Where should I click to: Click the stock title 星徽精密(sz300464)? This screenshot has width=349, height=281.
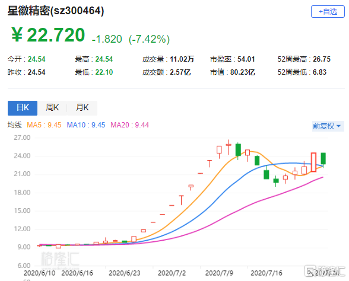tap(56, 11)
